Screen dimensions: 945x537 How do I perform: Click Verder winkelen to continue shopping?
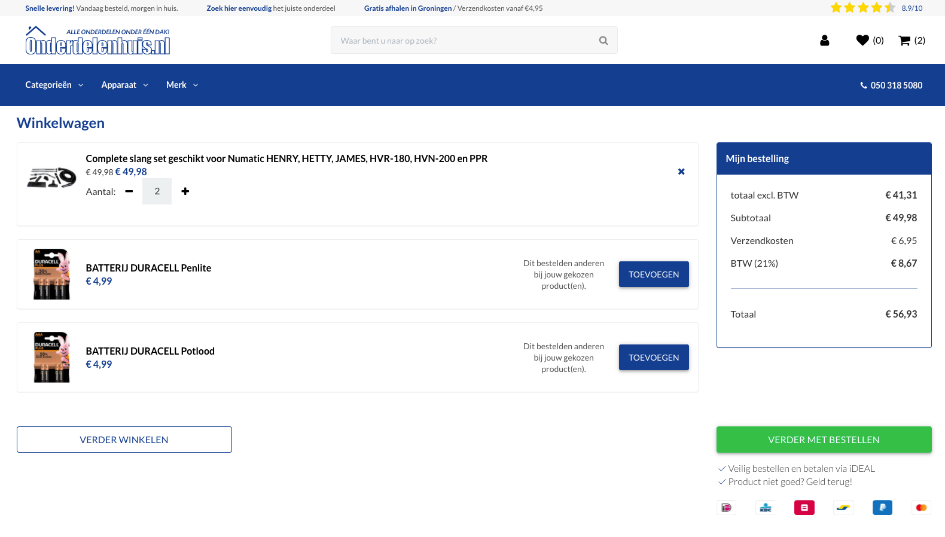click(x=124, y=440)
